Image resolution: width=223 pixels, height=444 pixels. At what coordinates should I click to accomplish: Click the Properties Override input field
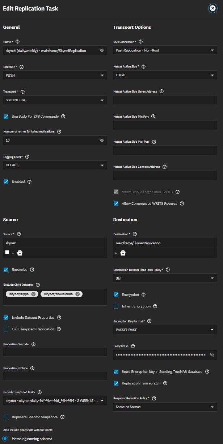(x=55, y=352)
